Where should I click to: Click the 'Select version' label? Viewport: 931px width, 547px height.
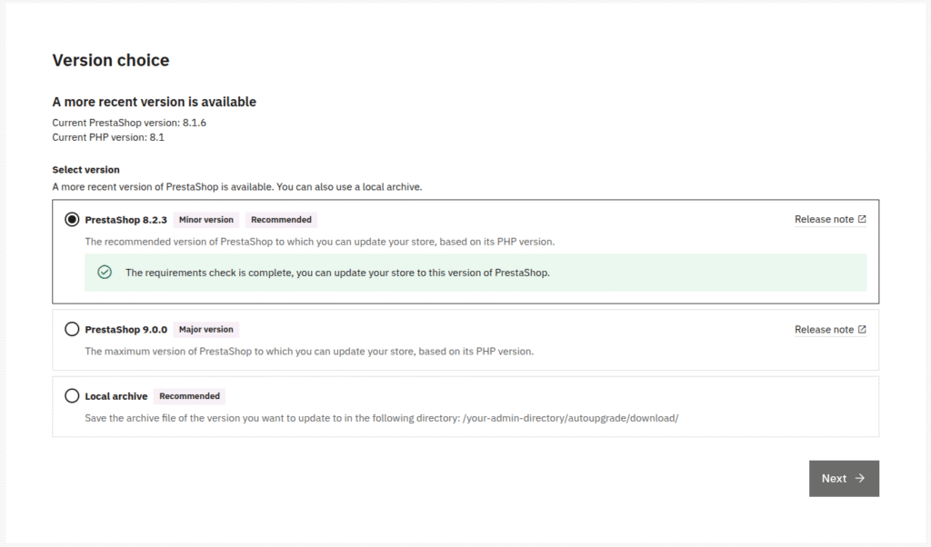pos(85,170)
